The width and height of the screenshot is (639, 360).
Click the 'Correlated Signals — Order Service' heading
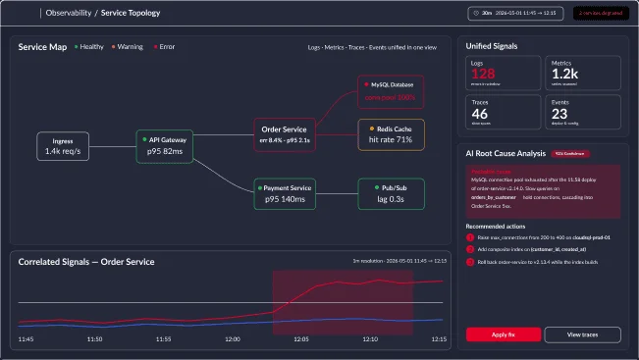[86, 262]
